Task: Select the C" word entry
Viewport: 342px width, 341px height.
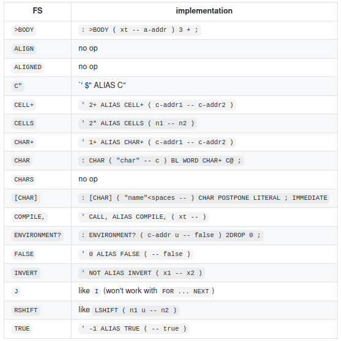Action: [x=18, y=86]
